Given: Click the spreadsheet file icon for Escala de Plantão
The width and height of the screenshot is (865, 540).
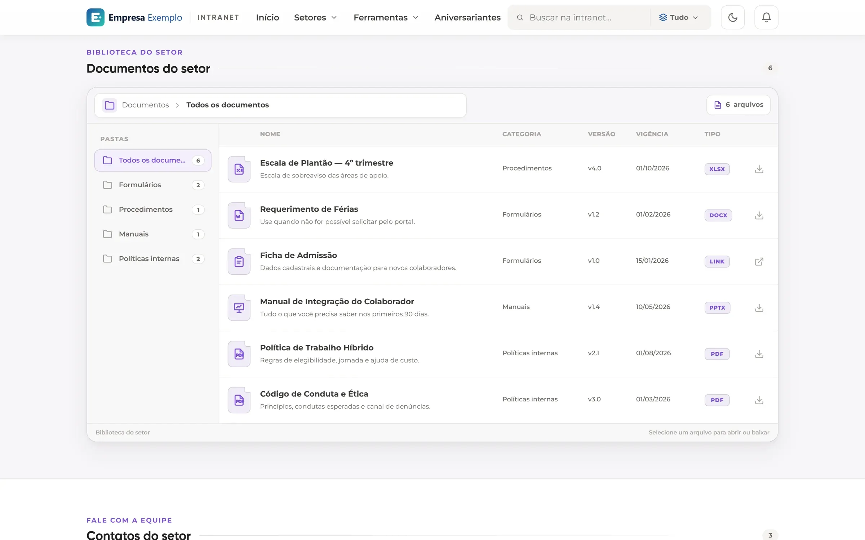Looking at the screenshot, I should [x=239, y=169].
